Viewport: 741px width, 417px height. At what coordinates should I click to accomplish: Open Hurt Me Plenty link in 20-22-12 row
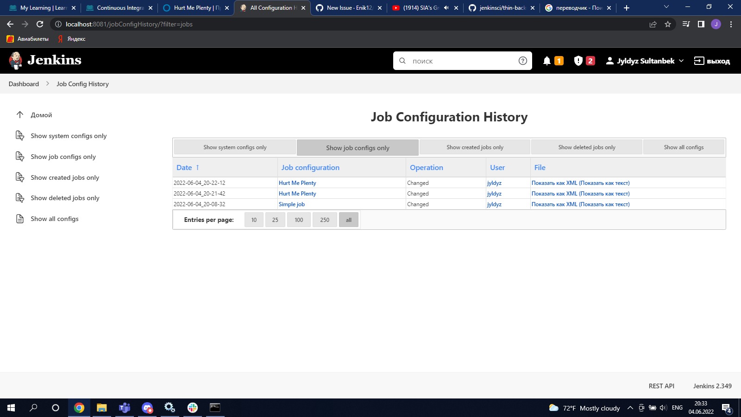[297, 183]
